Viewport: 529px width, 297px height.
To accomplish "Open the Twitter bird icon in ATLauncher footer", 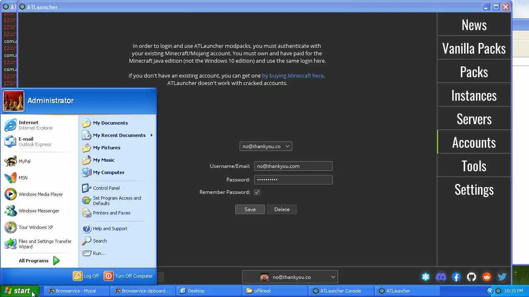I will [x=502, y=277].
